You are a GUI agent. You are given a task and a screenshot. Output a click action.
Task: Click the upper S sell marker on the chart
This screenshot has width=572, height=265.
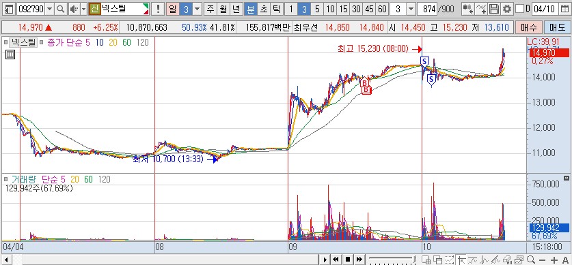pyautogui.click(x=424, y=62)
